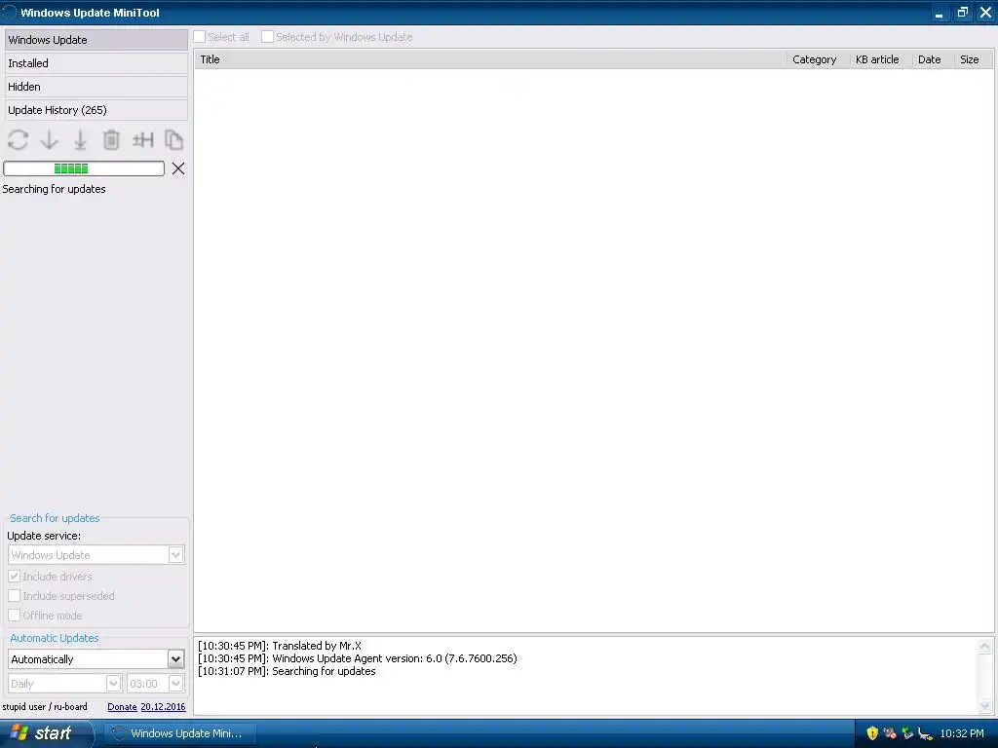Open the Windows Update tab
998x748 pixels.
coord(96,39)
